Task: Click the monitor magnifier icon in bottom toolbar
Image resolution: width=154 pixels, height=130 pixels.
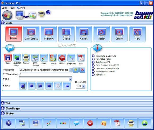Action: (x=36, y=123)
